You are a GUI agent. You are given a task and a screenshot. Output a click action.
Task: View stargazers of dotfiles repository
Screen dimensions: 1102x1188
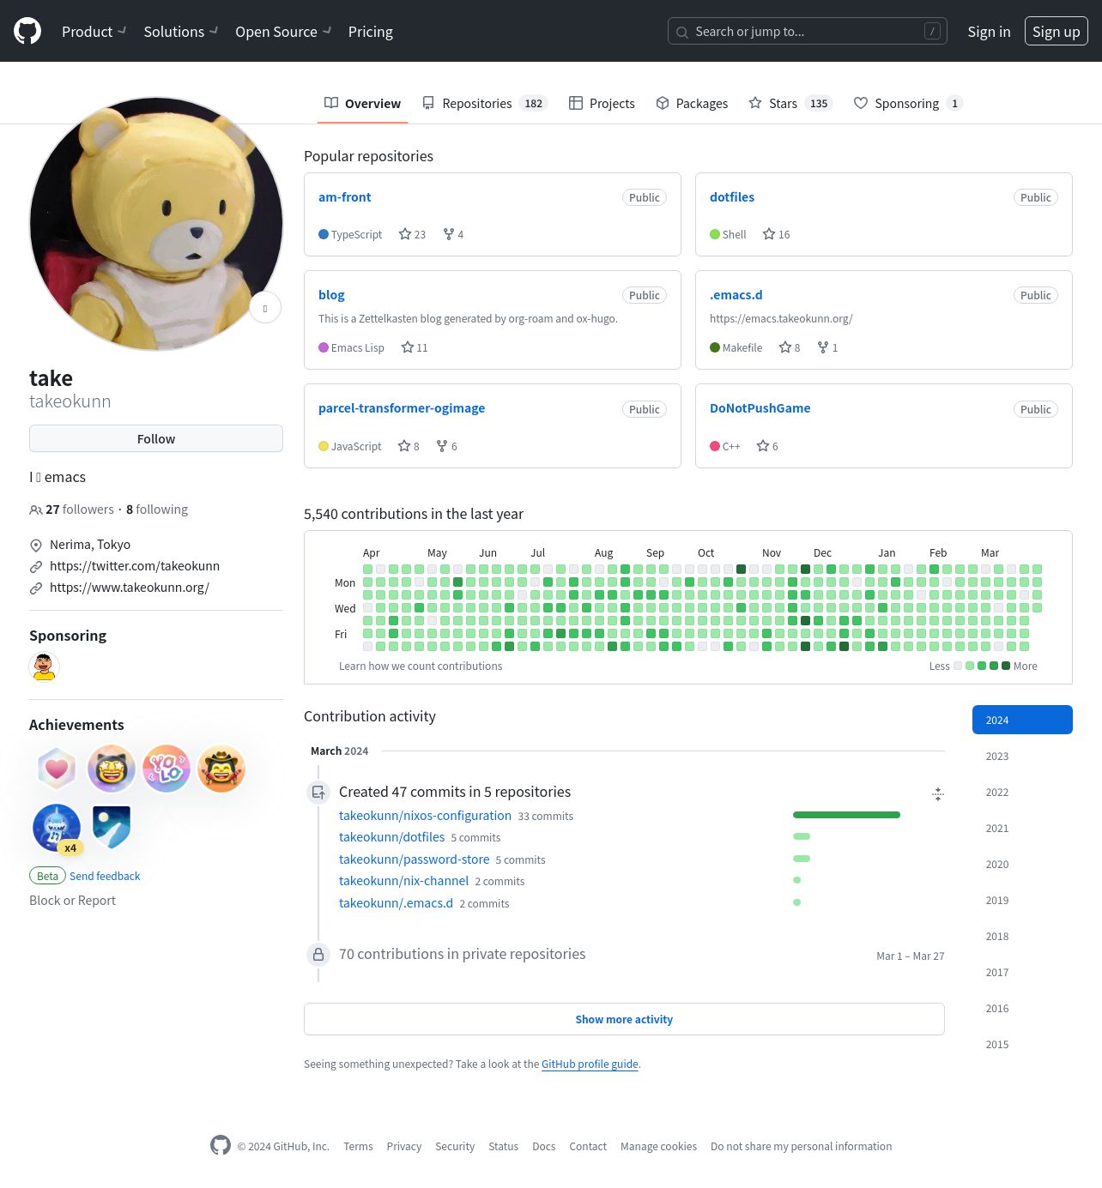[x=776, y=234]
